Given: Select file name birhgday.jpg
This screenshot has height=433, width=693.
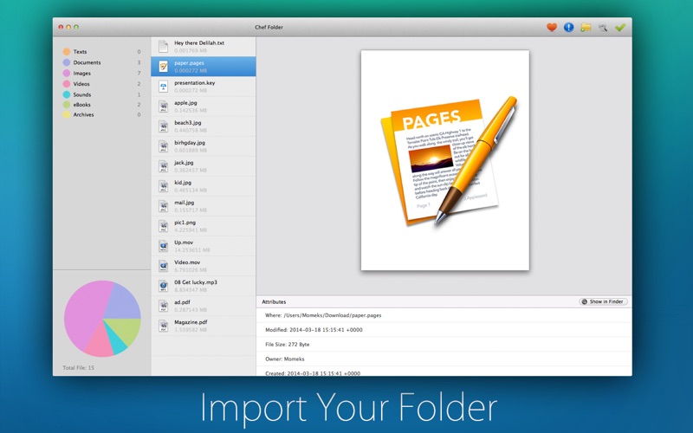Looking at the screenshot, I should coord(190,142).
